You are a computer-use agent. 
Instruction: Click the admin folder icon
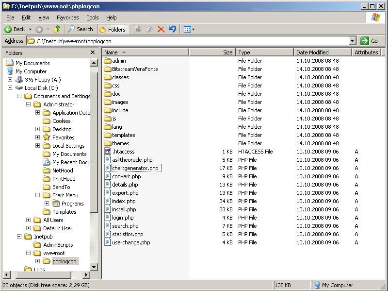[108, 61]
